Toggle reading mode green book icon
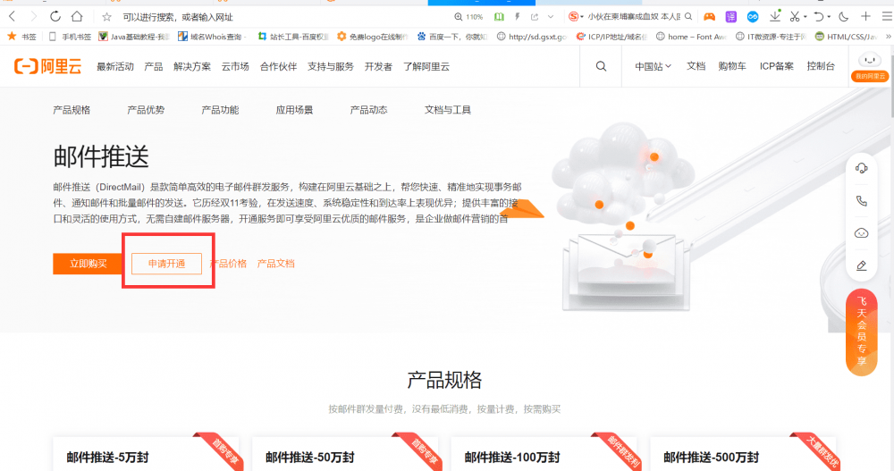Image resolution: width=894 pixels, height=471 pixels. click(500, 17)
